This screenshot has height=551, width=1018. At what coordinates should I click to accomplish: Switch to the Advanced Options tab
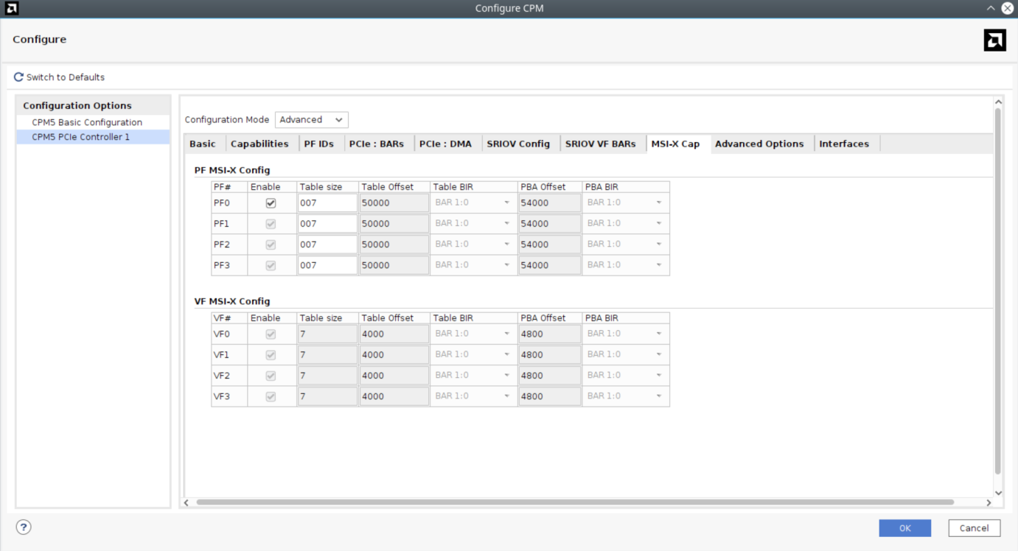pos(759,144)
